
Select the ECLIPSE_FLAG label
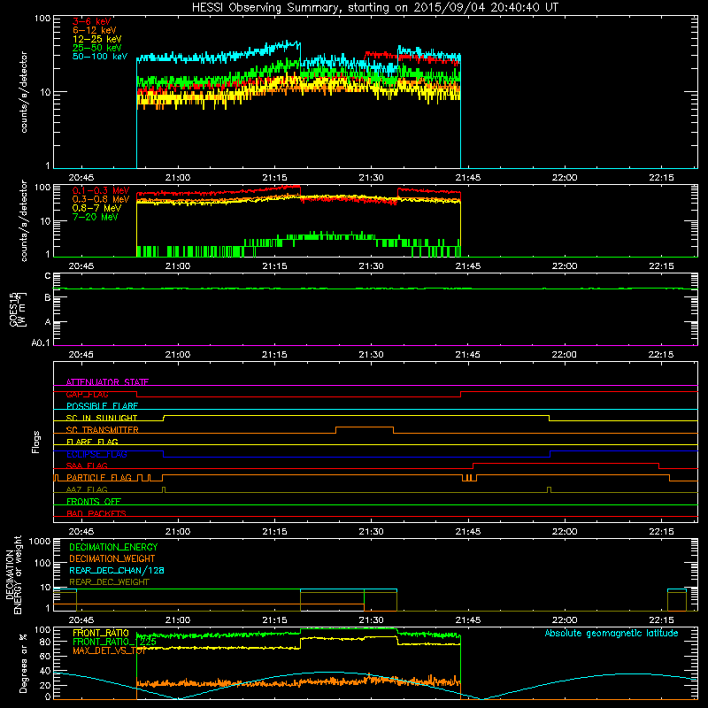click(96, 454)
